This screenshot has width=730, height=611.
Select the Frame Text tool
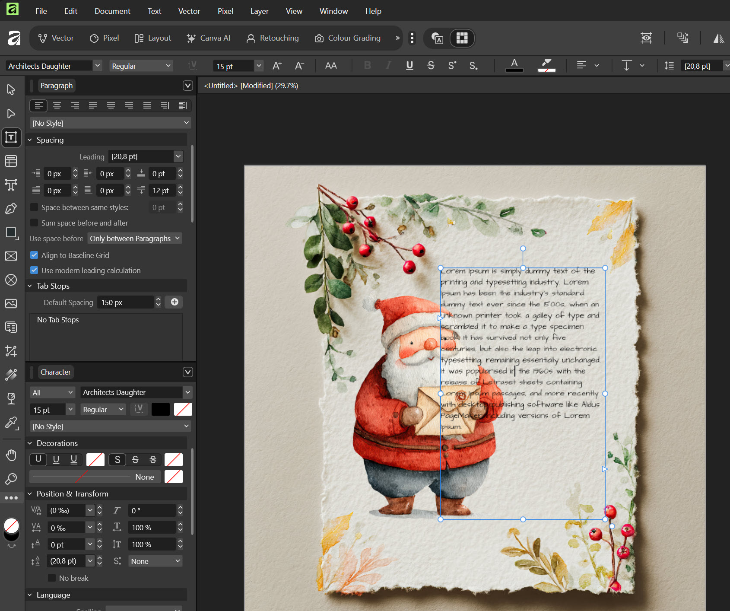(11, 137)
